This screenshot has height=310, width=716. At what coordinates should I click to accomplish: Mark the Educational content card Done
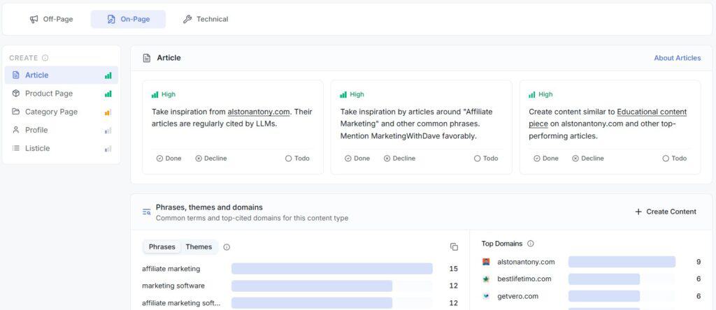pyautogui.click(x=545, y=158)
